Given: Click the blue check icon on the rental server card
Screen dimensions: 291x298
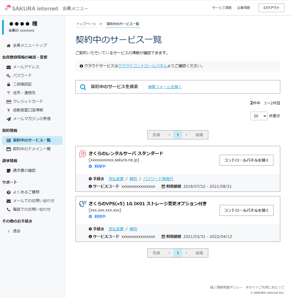Looking at the screenshot, I should click(x=90, y=166).
